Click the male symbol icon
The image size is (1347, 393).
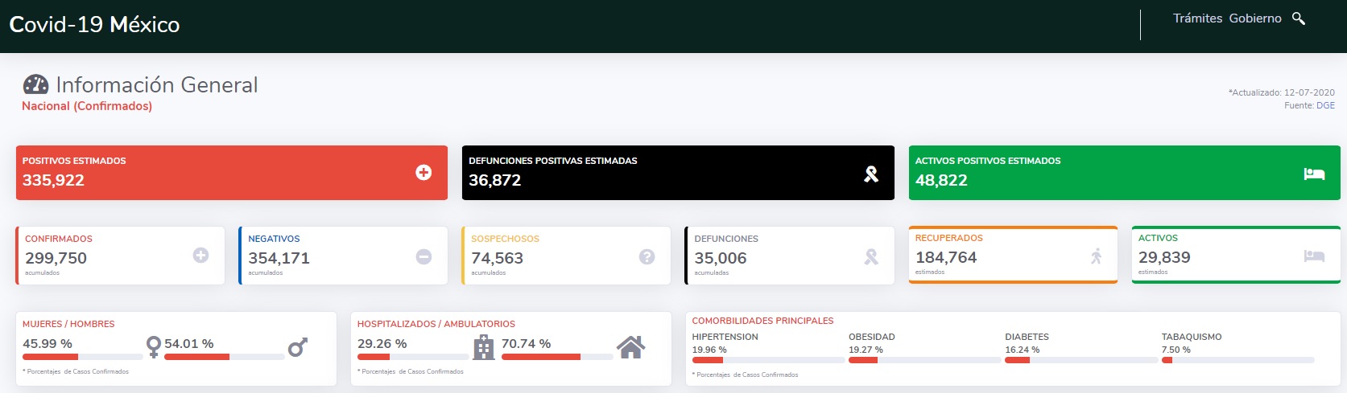pyautogui.click(x=298, y=347)
